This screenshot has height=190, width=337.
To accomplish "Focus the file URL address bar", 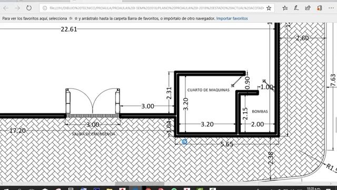I will 156,8.
